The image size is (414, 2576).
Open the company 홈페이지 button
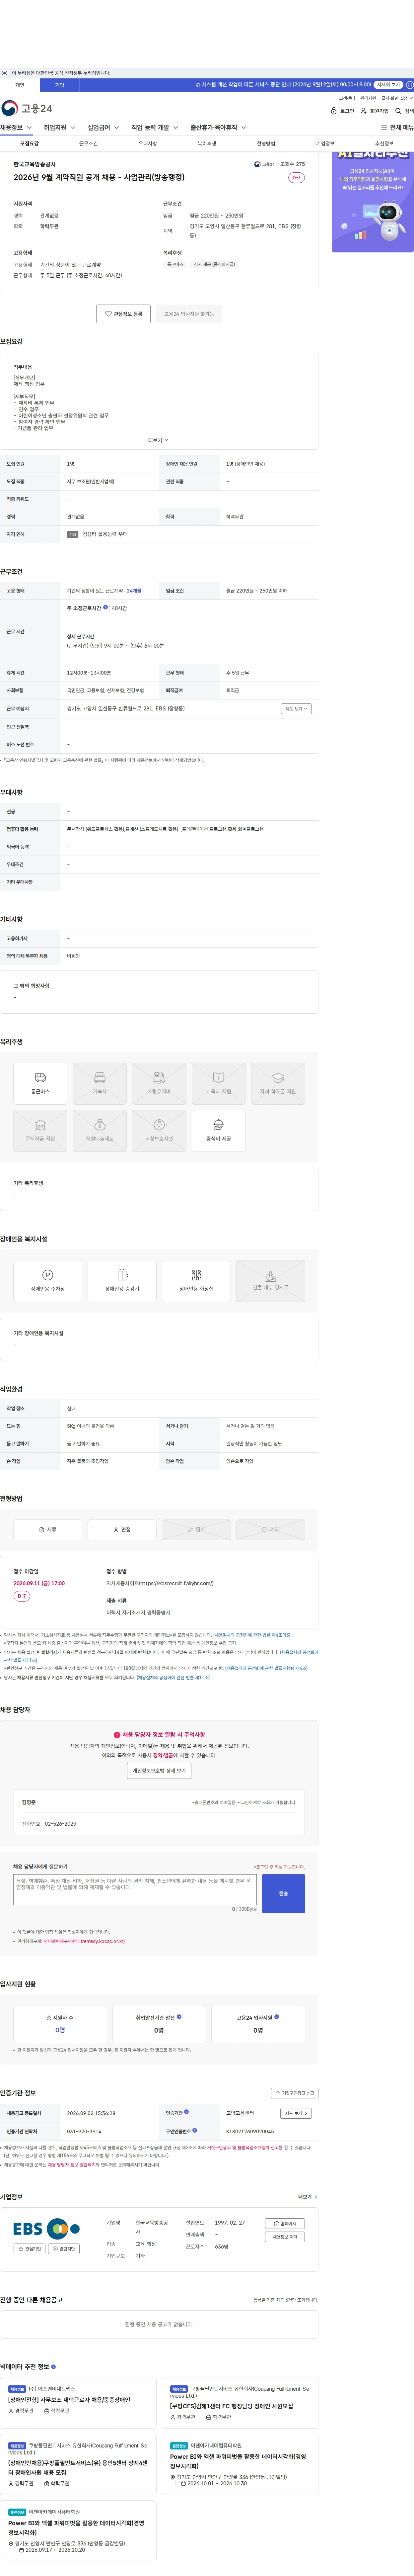(x=285, y=2224)
